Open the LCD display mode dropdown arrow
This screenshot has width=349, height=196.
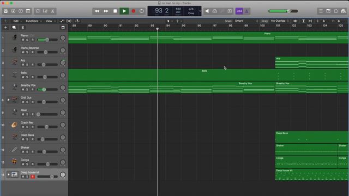(x=200, y=11)
